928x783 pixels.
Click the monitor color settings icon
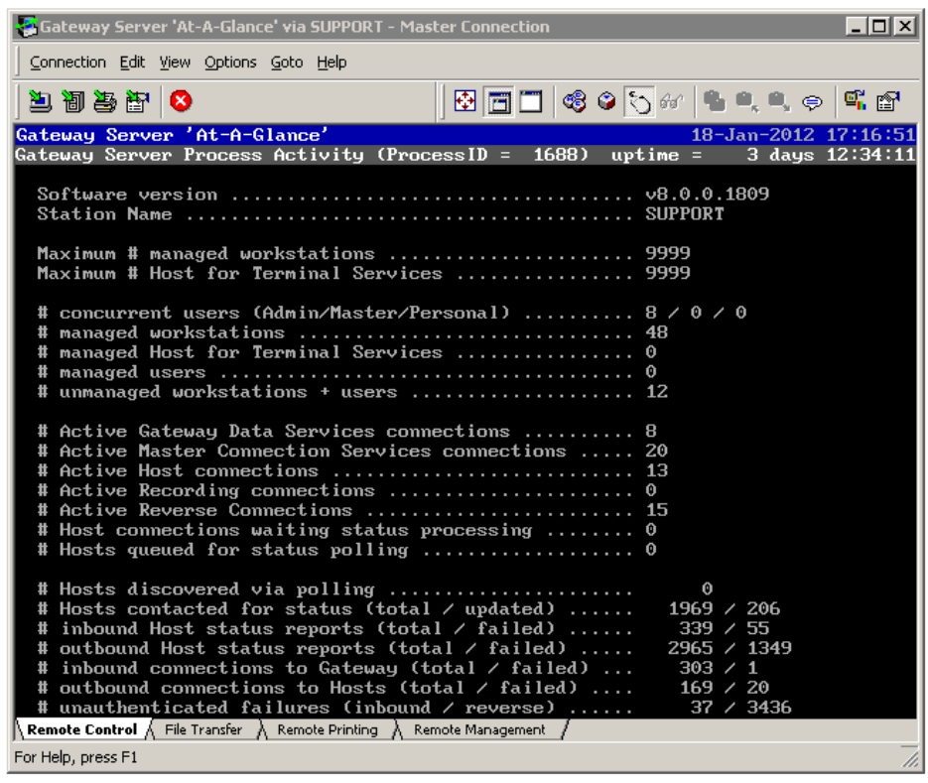[856, 100]
